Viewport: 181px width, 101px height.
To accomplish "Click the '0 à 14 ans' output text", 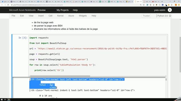I will [x=46, y=96].
